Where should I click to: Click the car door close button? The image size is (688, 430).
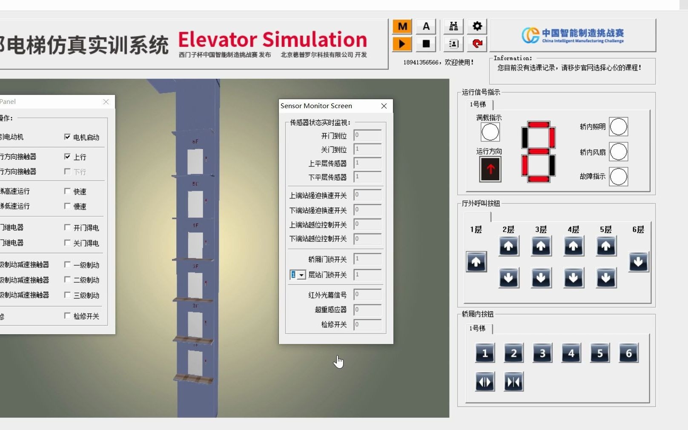point(514,382)
